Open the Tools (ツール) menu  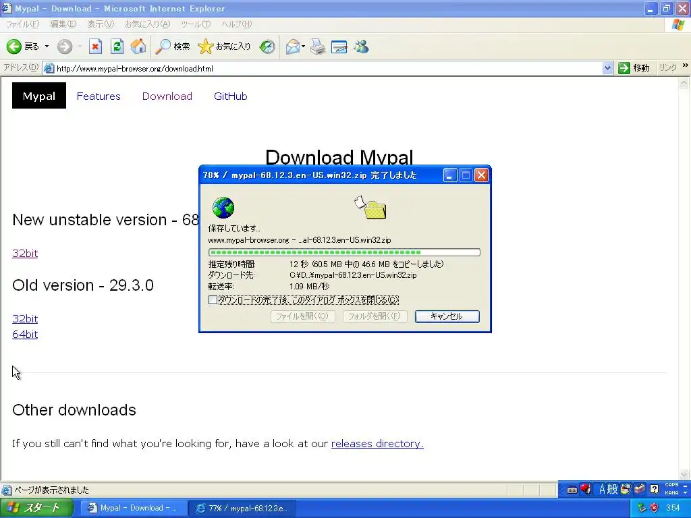pyautogui.click(x=196, y=24)
